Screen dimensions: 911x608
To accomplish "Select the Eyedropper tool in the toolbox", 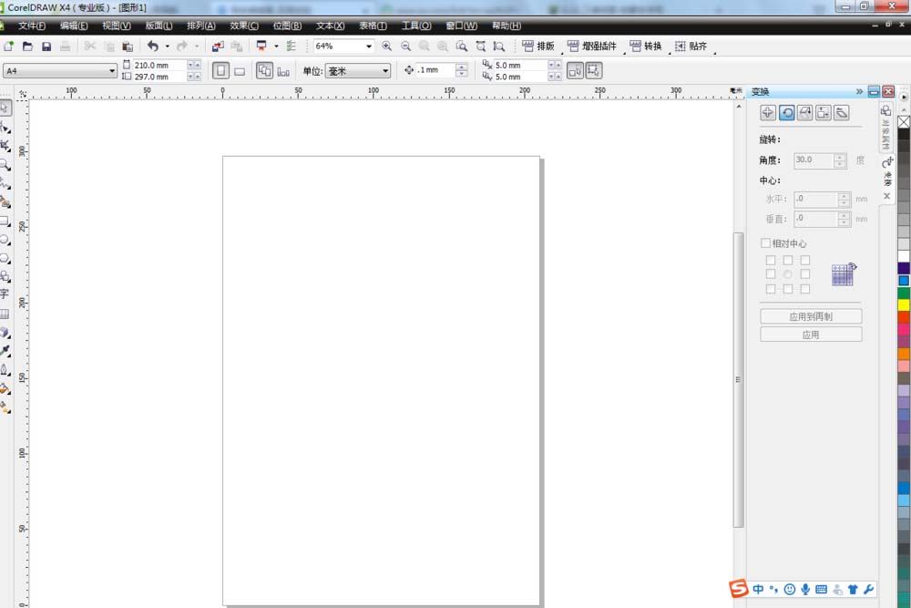I will [5, 351].
